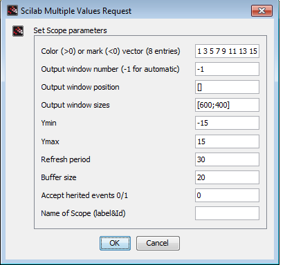Click the Refresh period label

point(66,159)
